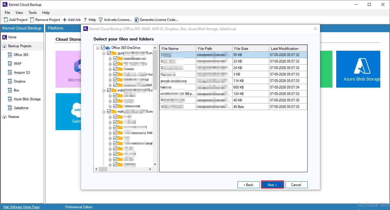Toggle checkbox of folder ending in 'nua'
Viewport: 390px width, 210px height.
(115, 74)
